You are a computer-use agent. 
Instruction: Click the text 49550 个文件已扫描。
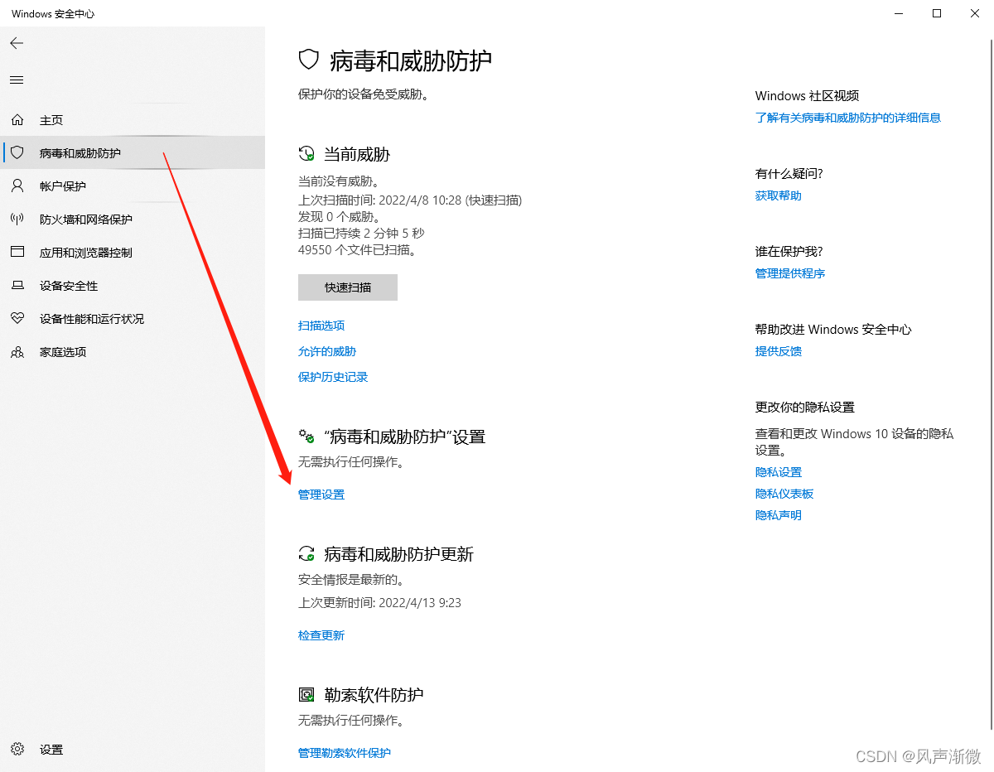click(358, 249)
